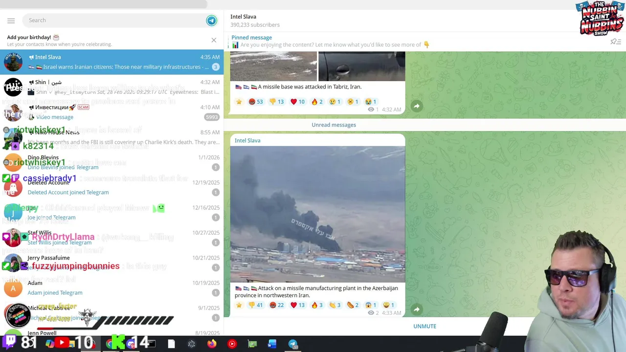Click fire reaction with 2 count

317,102
